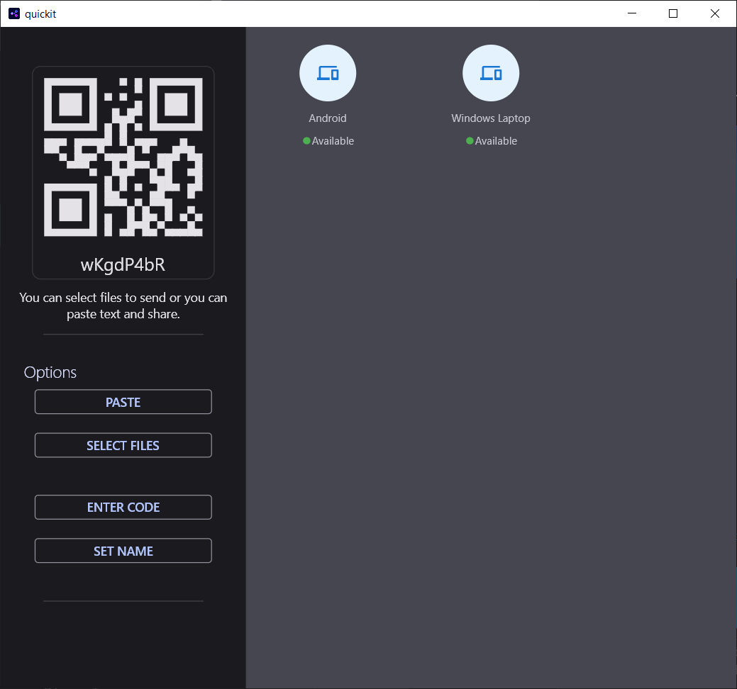Click the pairing code wKgdP4bR

(123, 265)
